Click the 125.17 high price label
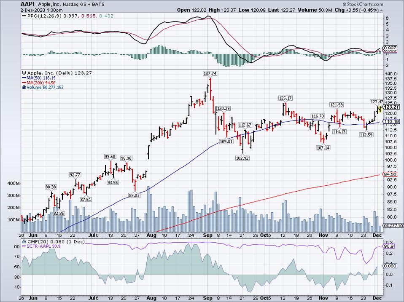Image resolution: width=404 pixels, height=302 pixels. 285,98
